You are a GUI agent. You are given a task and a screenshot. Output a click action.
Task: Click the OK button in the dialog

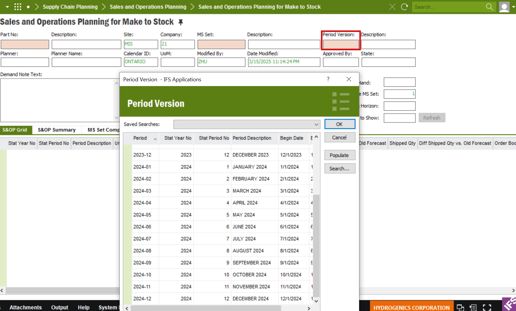pos(340,124)
